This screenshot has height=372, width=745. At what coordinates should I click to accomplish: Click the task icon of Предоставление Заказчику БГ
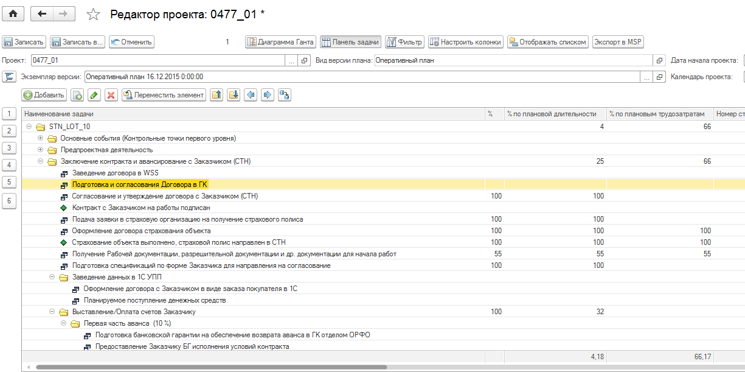click(x=88, y=346)
